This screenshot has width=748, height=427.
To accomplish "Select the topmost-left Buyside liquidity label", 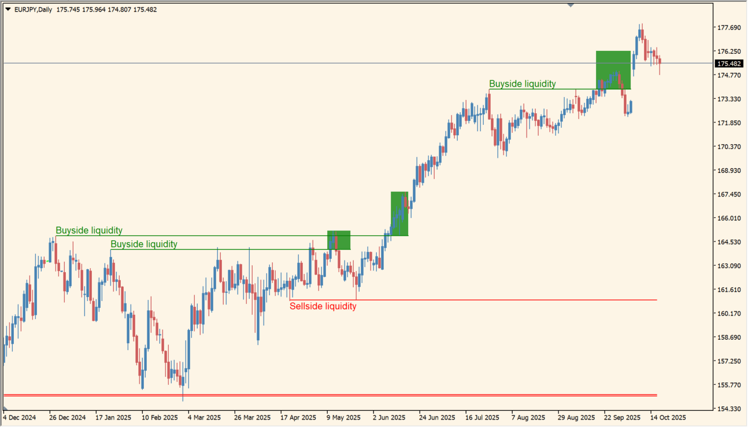I will (89, 231).
